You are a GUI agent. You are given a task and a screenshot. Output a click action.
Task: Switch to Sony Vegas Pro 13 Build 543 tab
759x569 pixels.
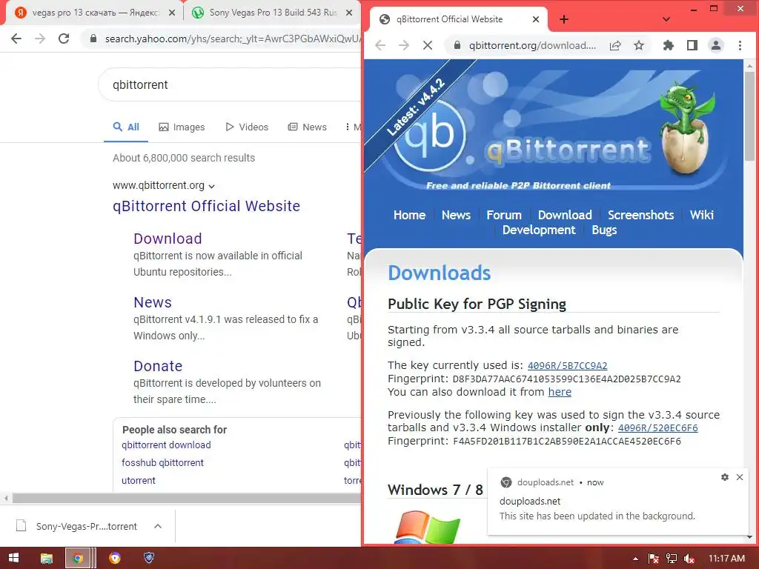[x=273, y=13]
